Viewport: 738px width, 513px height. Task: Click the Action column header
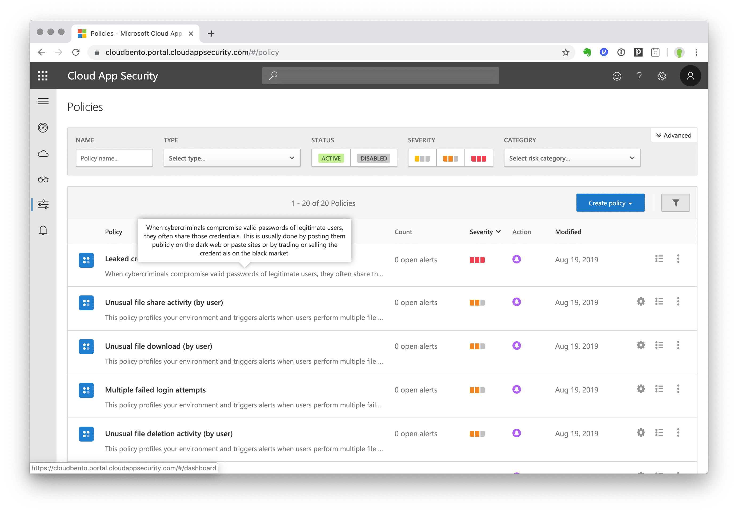click(521, 232)
